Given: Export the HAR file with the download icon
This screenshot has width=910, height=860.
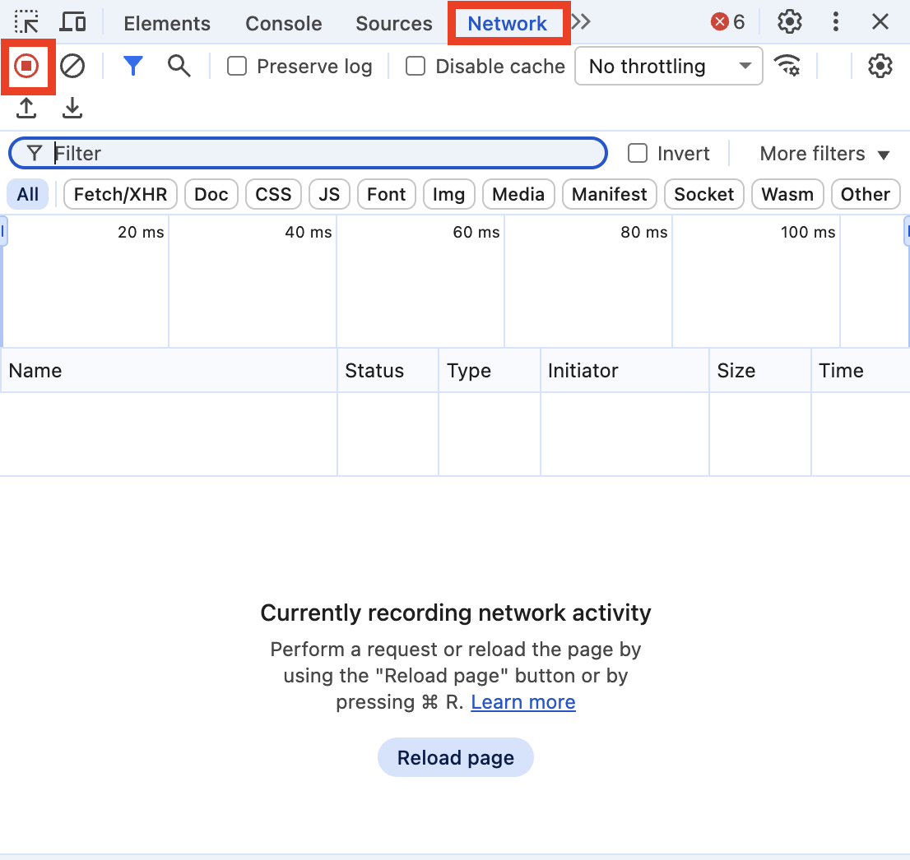Looking at the screenshot, I should 72,108.
